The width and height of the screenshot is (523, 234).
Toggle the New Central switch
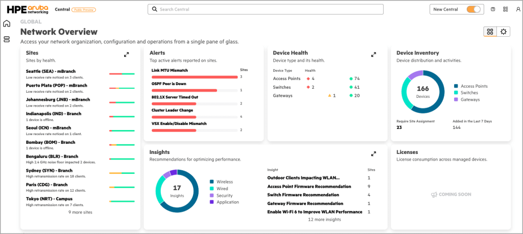point(473,9)
